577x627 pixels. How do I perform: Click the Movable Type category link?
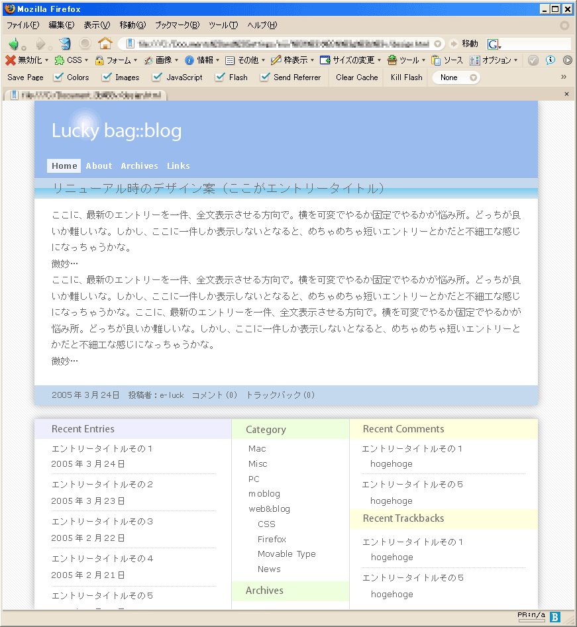(x=286, y=554)
